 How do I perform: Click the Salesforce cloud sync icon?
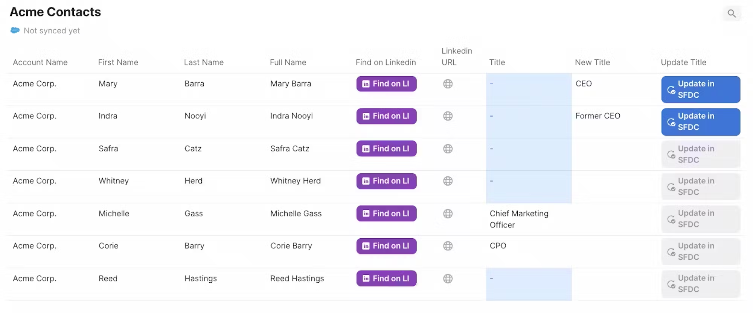pyautogui.click(x=15, y=30)
